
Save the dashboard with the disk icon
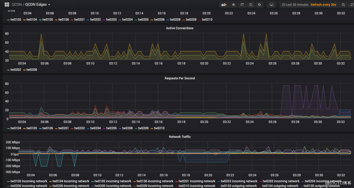[251, 4]
